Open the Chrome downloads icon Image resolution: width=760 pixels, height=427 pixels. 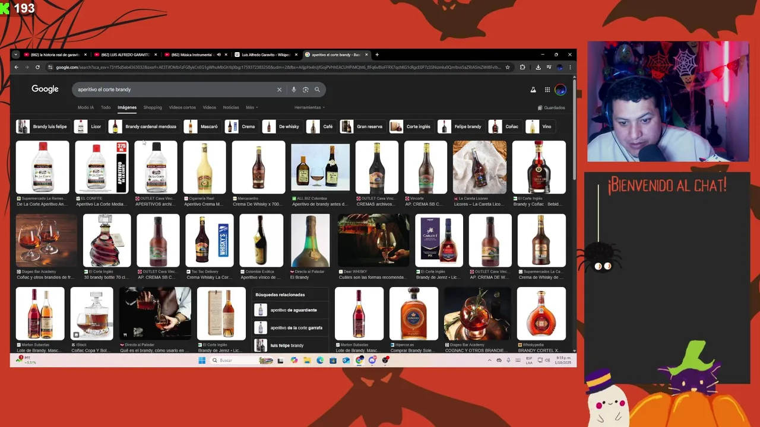(539, 67)
